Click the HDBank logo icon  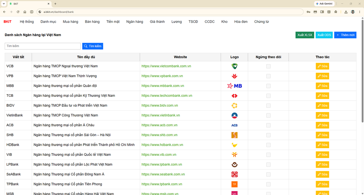pos(235,145)
